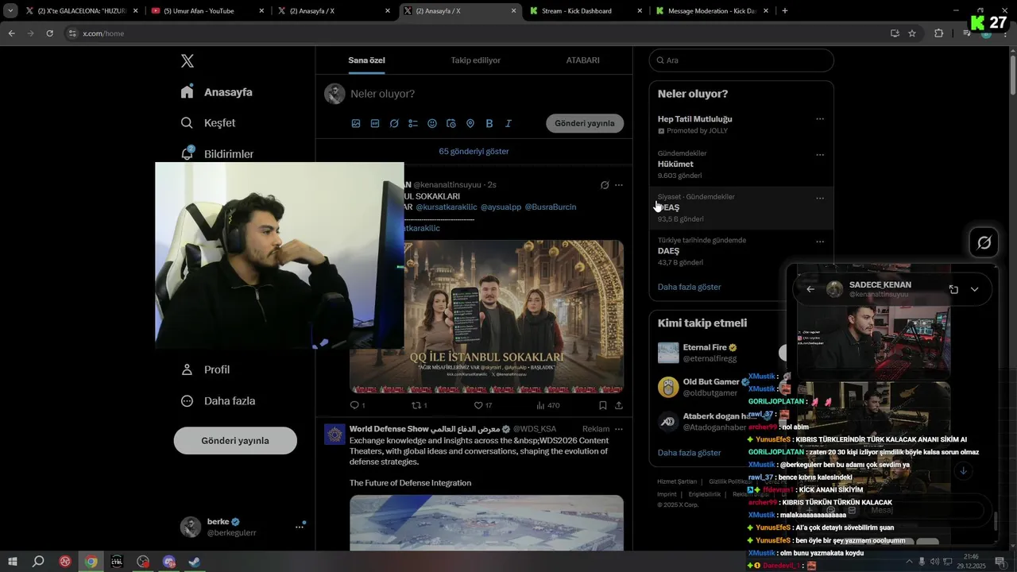1017x572 pixels.
Task: Open a new browser tab
Action: 785,11
